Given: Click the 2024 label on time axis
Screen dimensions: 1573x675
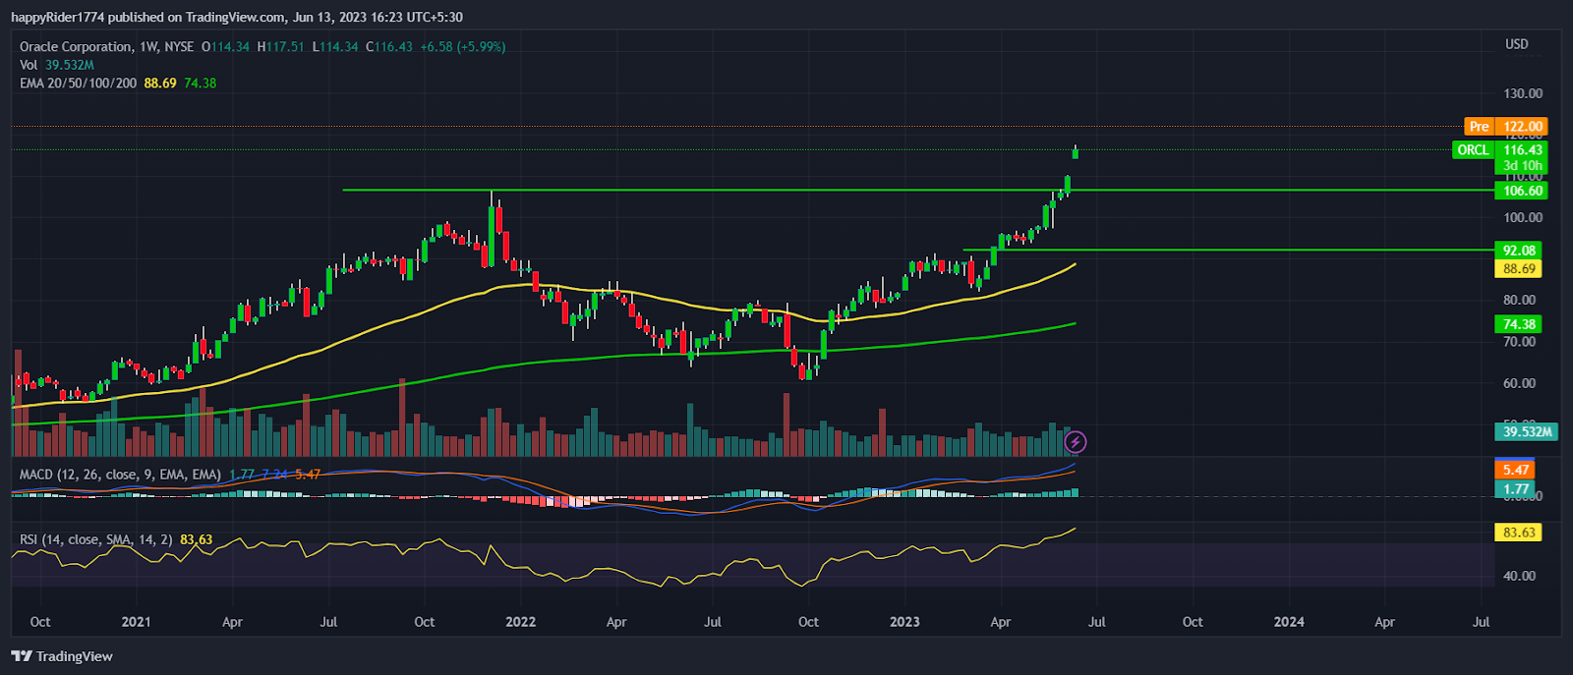Looking at the screenshot, I should click(x=1289, y=622).
